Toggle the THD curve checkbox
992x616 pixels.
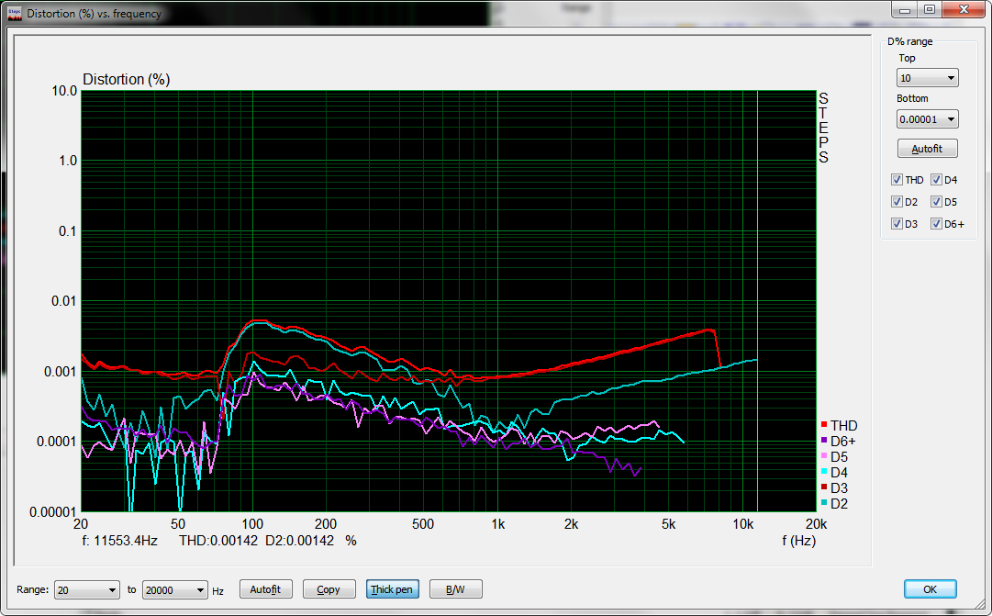tap(897, 180)
